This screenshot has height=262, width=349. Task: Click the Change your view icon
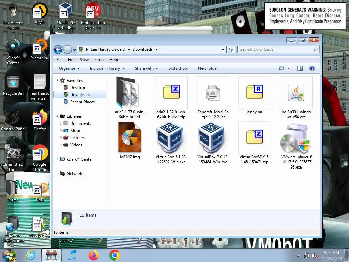[281, 68]
